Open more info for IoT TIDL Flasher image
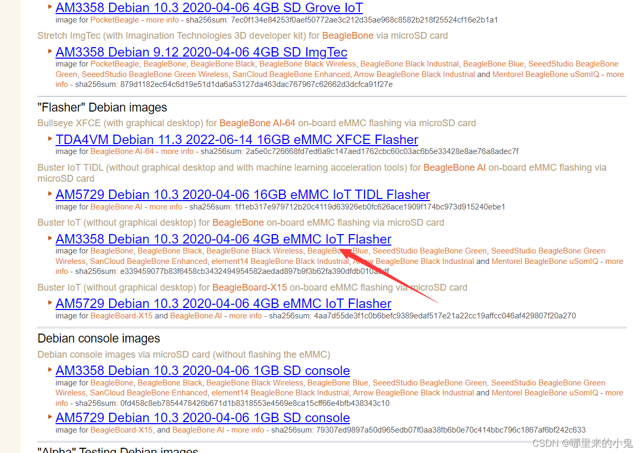 [x=166, y=207]
